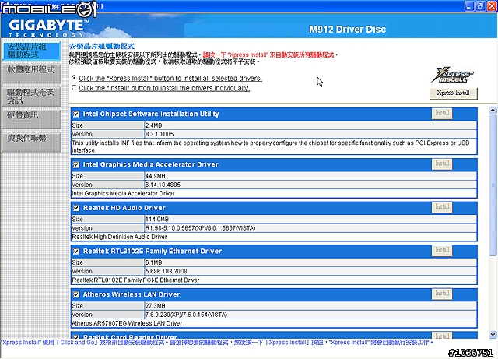Click the scrollbar up arrow of driver list
This screenshot has width=498, height=359.
click(x=493, y=111)
